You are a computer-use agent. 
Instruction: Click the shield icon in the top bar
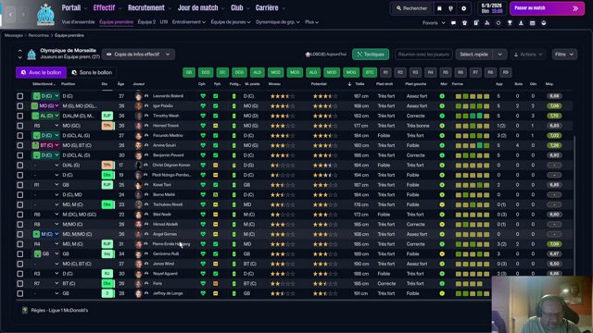pyautogui.click(x=451, y=8)
